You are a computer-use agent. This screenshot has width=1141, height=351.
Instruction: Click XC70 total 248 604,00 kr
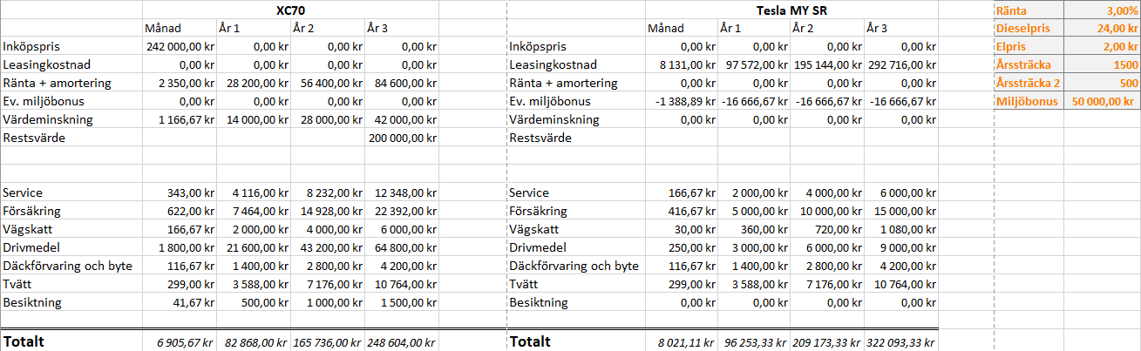tap(401, 341)
